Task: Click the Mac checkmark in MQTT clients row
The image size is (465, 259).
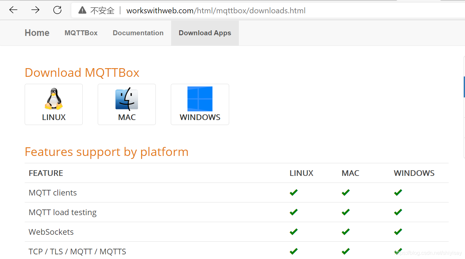Action: [x=346, y=193]
